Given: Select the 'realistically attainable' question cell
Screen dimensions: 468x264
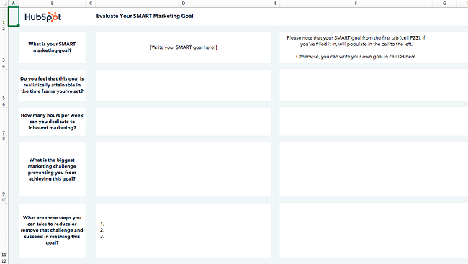Looking at the screenshot, I should tap(52, 86).
